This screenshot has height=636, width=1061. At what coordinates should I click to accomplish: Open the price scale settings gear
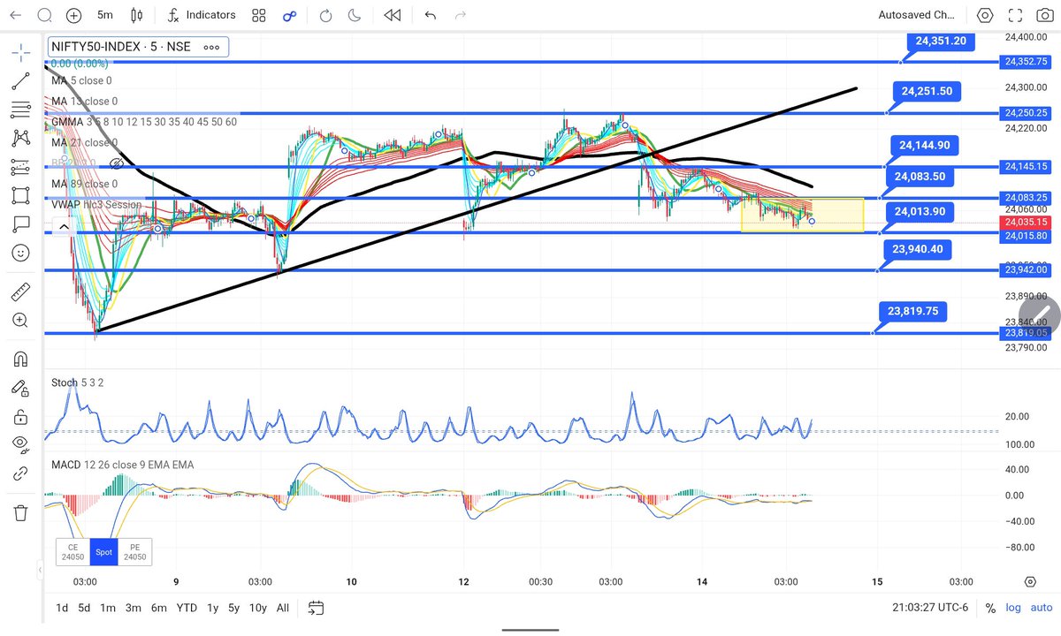click(x=1031, y=582)
